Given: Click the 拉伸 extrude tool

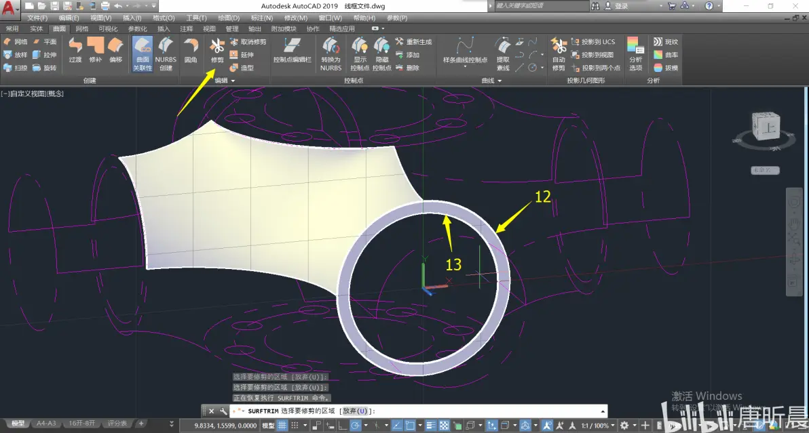Looking at the screenshot, I should pos(44,55).
